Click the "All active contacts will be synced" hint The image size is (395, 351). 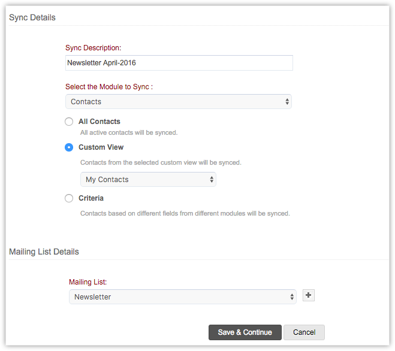click(129, 132)
